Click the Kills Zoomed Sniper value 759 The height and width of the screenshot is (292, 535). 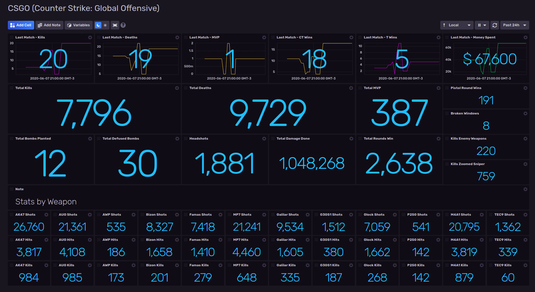point(486,176)
